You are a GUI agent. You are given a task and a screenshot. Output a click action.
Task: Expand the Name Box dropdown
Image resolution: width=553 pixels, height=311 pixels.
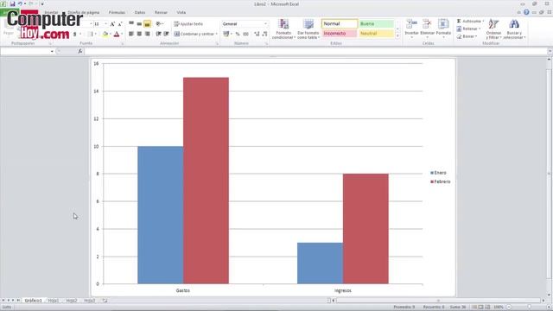click(x=52, y=52)
